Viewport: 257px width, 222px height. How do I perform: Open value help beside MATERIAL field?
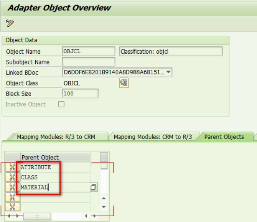coord(94,187)
